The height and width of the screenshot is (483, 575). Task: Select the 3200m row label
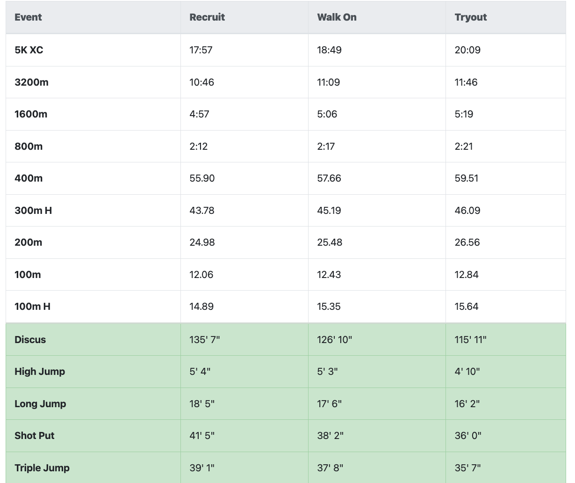coord(31,82)
